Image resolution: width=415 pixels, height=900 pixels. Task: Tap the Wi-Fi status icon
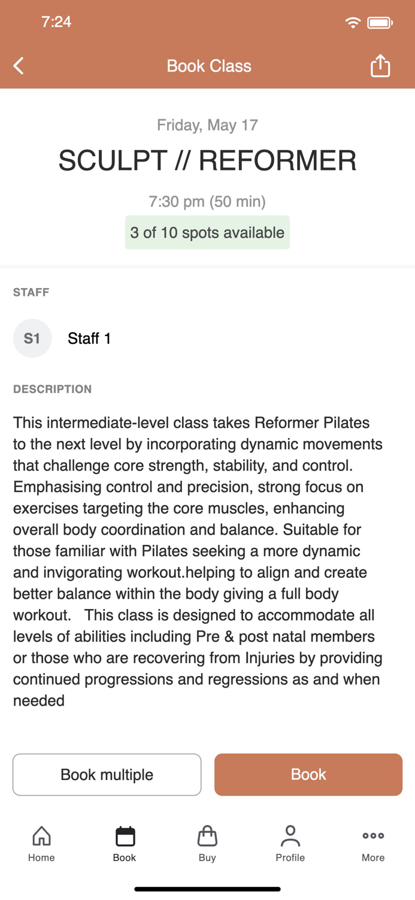click(x=353, y=22)
